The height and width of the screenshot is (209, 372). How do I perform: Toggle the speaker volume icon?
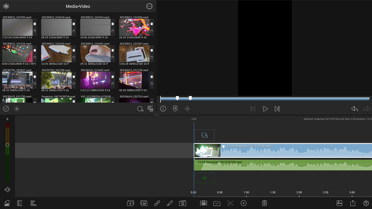tap(7, 189)
